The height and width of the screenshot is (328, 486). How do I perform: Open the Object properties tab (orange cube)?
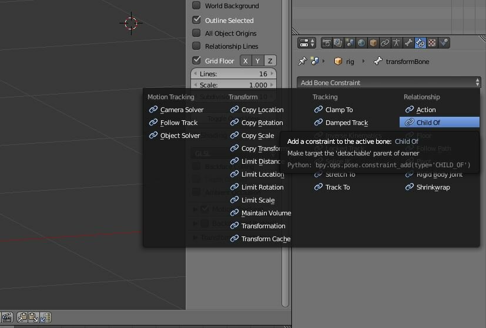click(x=373, y=43)
